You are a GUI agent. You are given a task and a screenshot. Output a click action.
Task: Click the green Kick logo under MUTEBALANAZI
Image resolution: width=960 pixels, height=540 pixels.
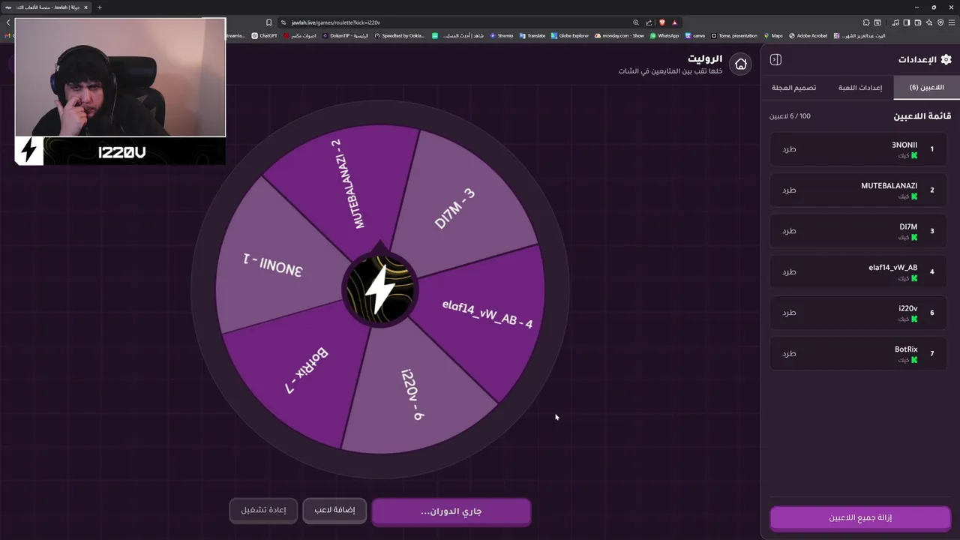[914, 196]
